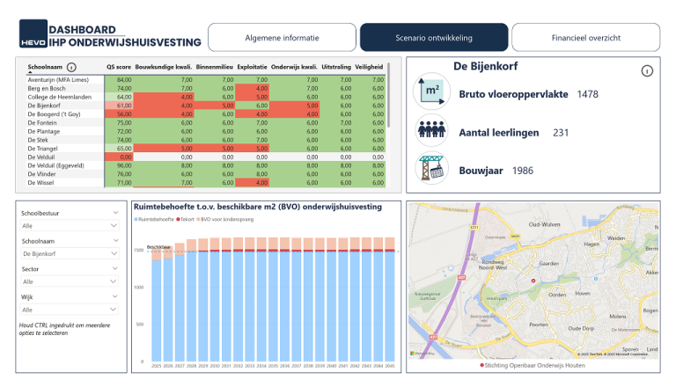Click Oud-Wulven label on the map
Screen dimensions: 676x387
click(x=545, y=224)
